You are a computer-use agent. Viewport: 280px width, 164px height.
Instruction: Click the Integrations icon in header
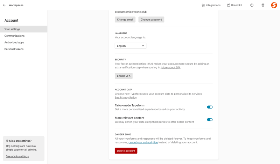[203, 5]
